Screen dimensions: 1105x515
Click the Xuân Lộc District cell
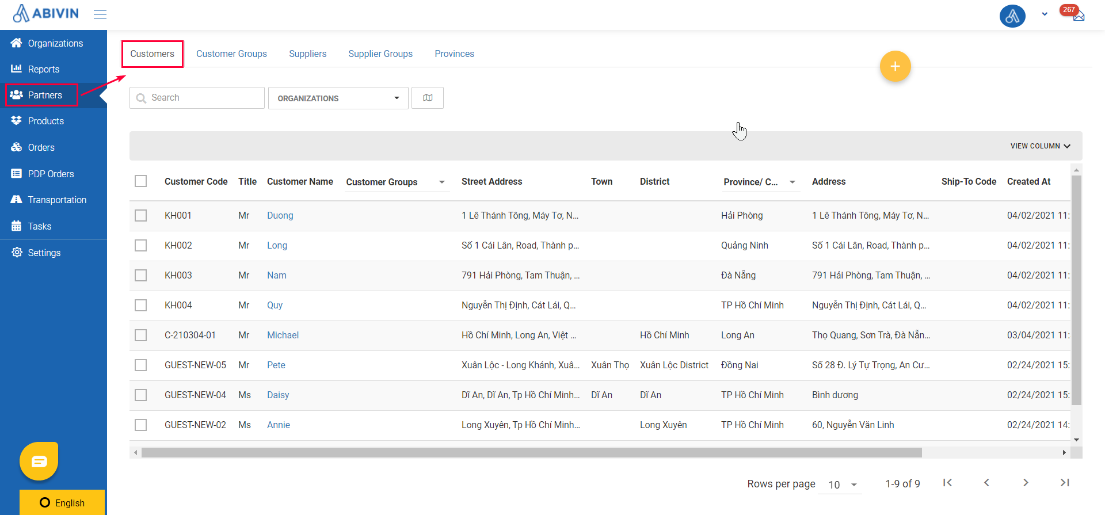click(674, 365)
